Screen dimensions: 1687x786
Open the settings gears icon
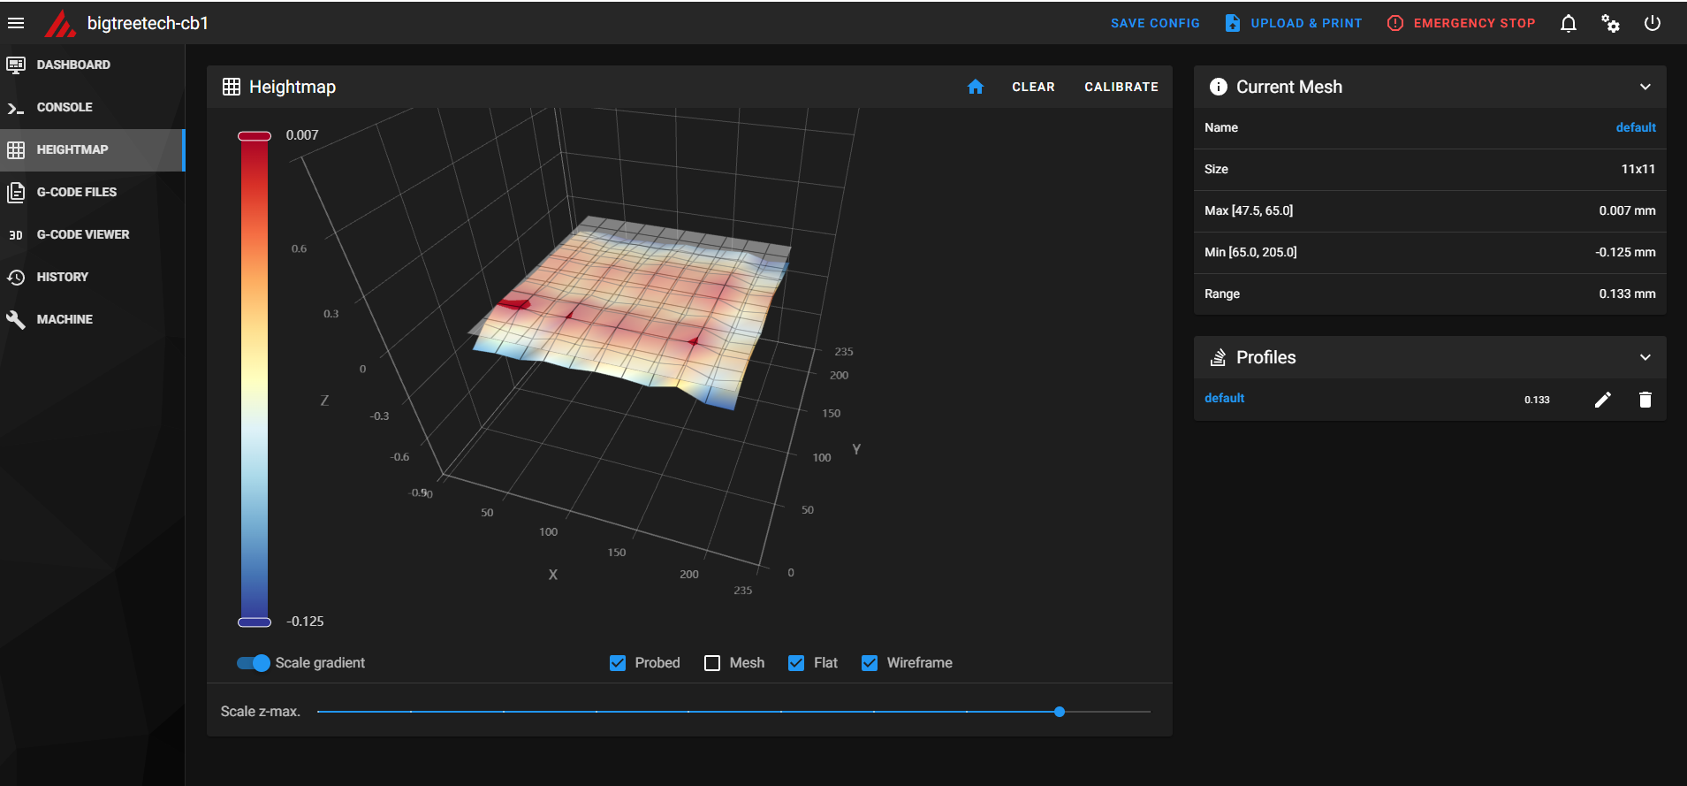tap(1611, 24)
